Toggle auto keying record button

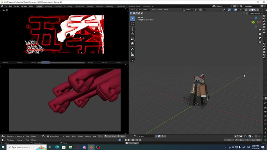click(x=120, y=140)
